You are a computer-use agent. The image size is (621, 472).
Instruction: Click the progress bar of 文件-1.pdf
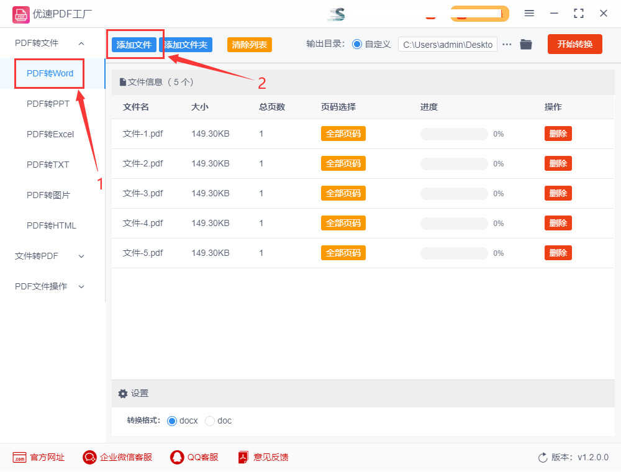coord(454,134)
